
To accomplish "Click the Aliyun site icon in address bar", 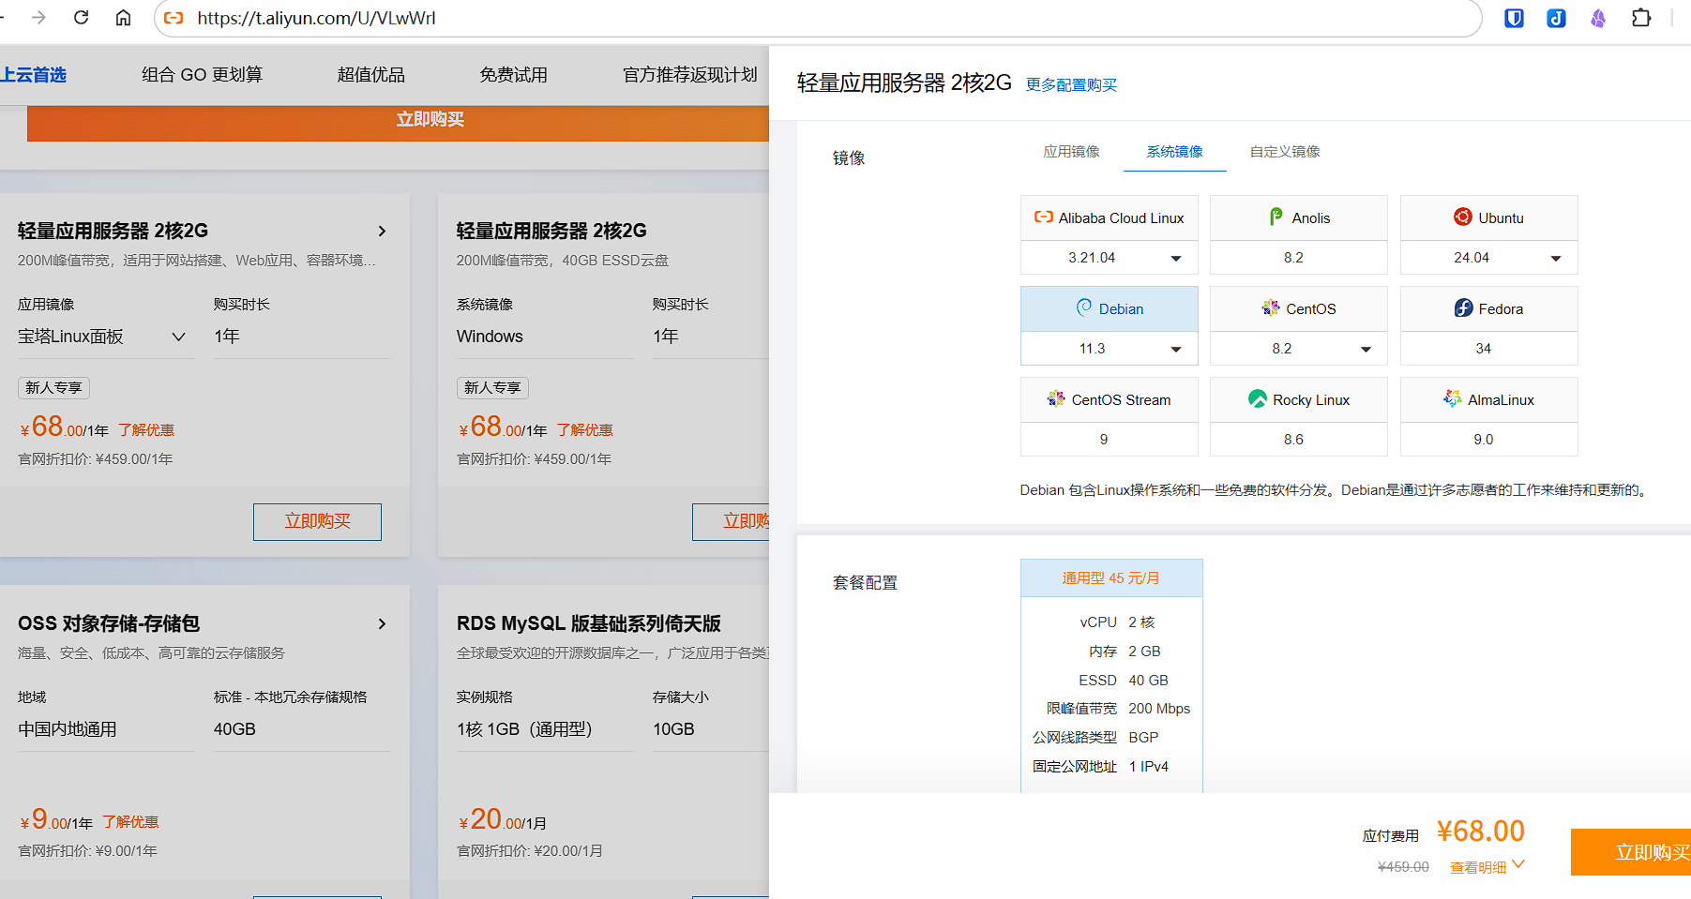I will (x=174, y=18).
